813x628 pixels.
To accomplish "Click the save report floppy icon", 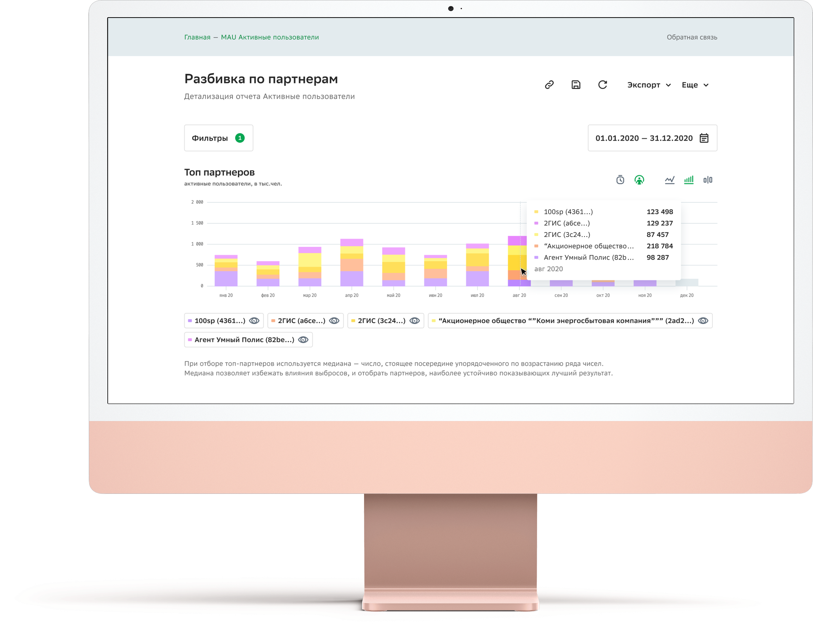I will pos(576,85).
